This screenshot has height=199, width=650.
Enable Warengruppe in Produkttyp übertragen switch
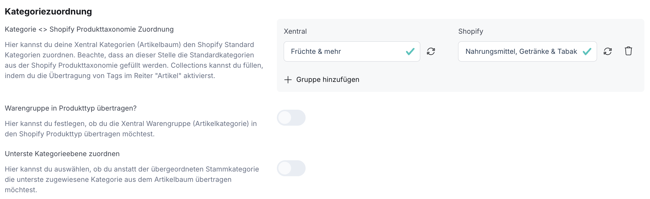pyautogui.click(x=291, y=118)
